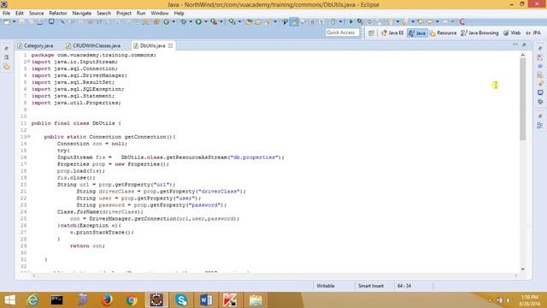
Task: Open the External Tools dropdown arrow
Action: pyautogui.click(x=221, y=21)
